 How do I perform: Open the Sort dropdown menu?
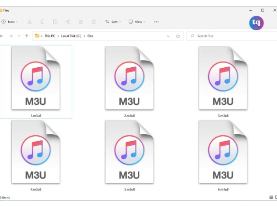(x=113, y=22)
